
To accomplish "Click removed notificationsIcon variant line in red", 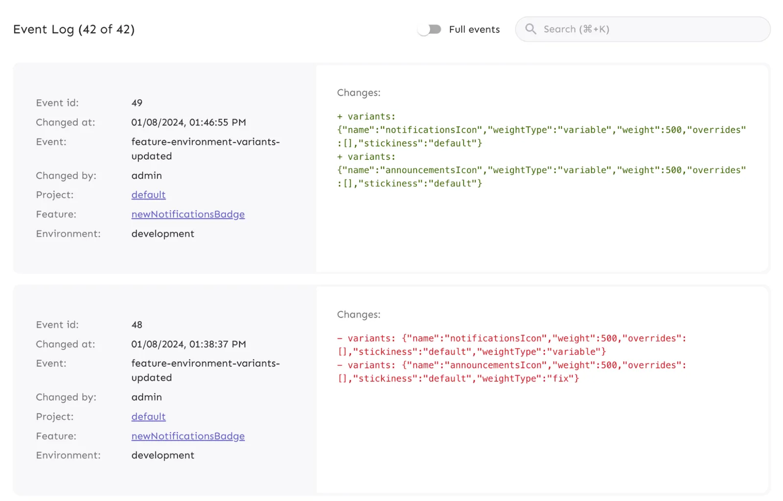I will click(x=511, y=345).
